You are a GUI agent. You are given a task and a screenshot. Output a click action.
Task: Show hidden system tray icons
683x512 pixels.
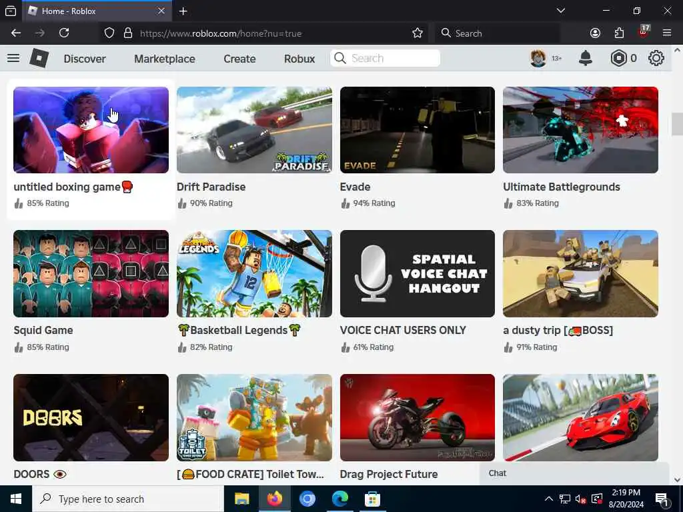tap(549, 499)
